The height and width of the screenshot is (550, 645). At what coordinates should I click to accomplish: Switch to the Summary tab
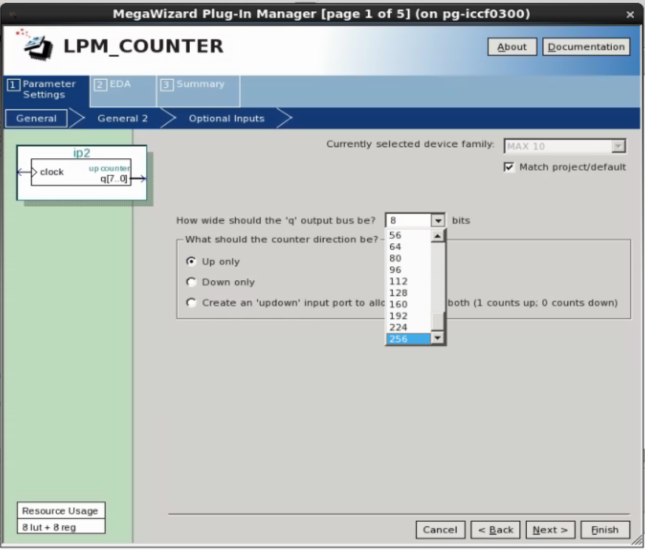coord(198,91)
